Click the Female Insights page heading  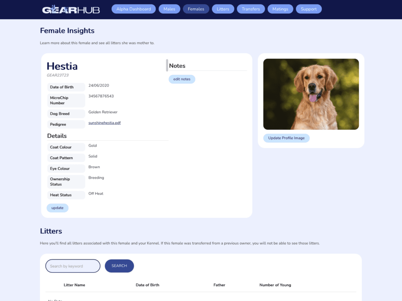click(67, 31)
